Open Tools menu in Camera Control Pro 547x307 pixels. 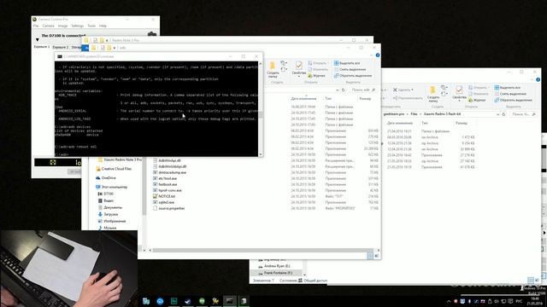pyautogui.click(x=91, y=26)
